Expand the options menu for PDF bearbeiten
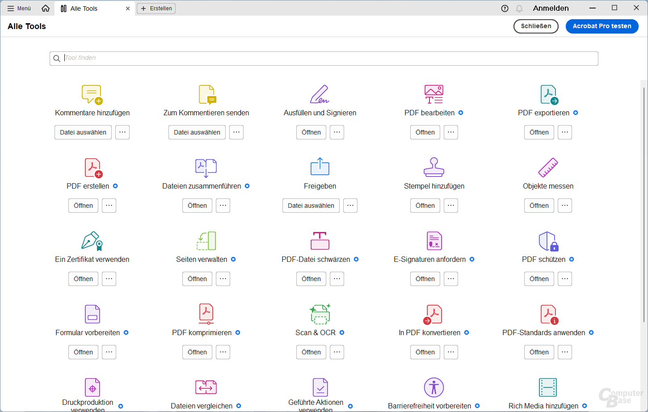 pyautogui.click(x=451, y=132)
